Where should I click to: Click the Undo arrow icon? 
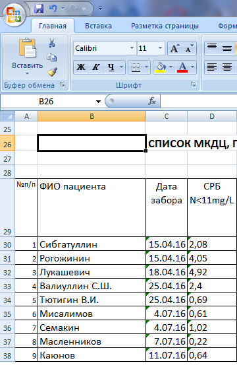tap(53, 9)
